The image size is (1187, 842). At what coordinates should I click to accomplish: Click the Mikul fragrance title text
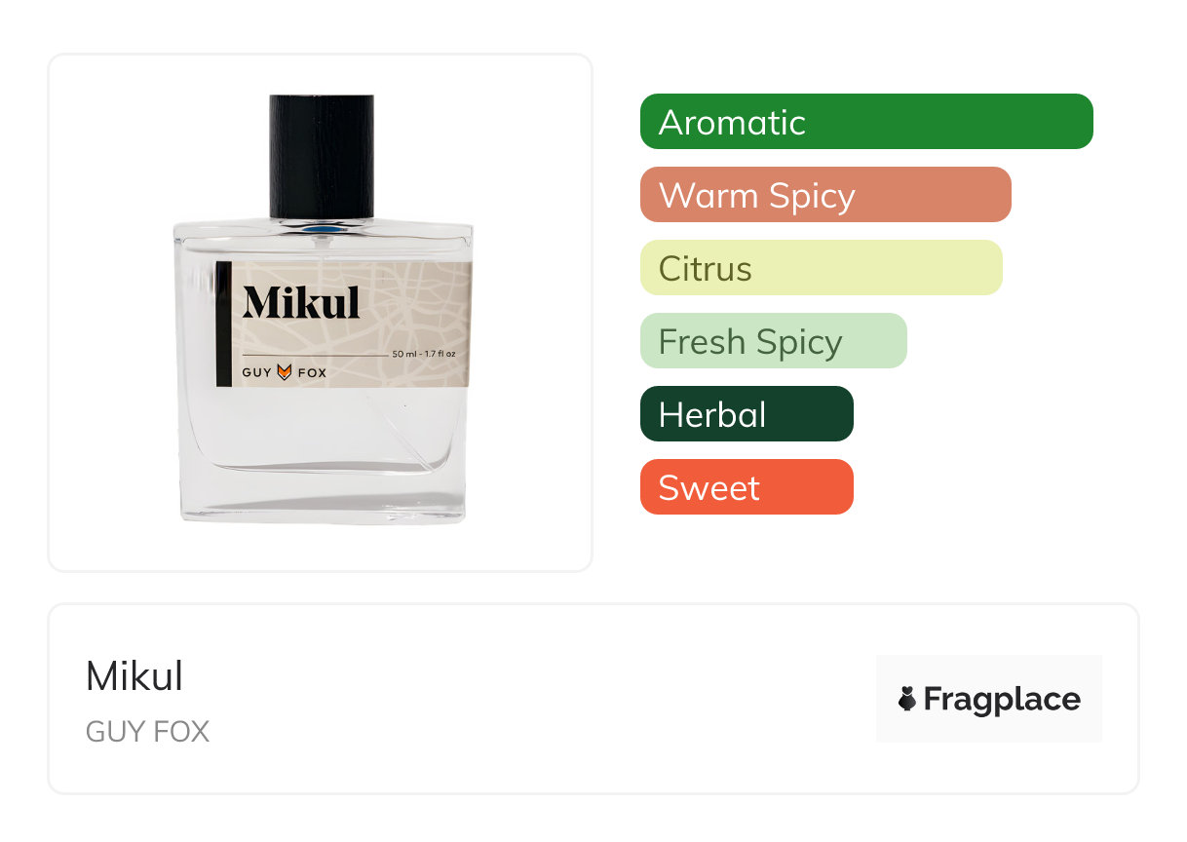[x=134, y=676]
